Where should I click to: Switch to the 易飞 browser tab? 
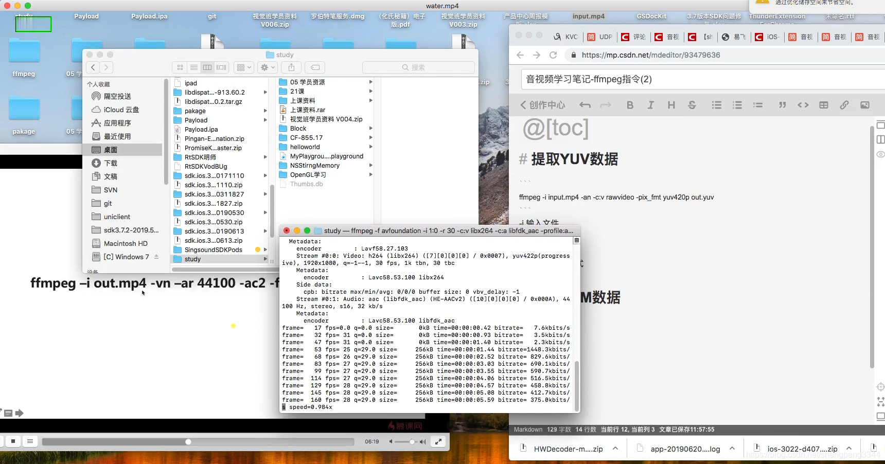coord(734,37)
